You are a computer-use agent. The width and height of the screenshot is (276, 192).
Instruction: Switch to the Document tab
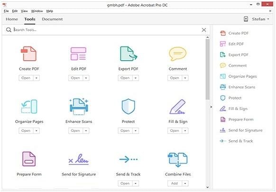(52, 19)
